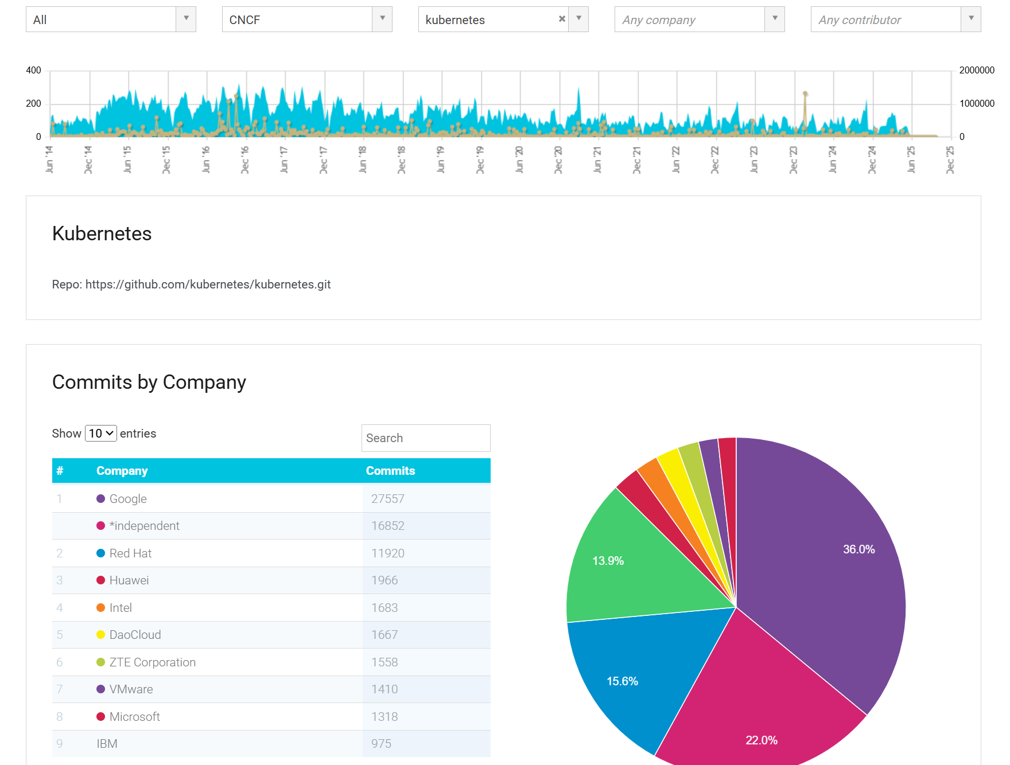Click the ZTE Corporation entry
This screenshot has height=765, width=1010.
(x=153, y=662)
